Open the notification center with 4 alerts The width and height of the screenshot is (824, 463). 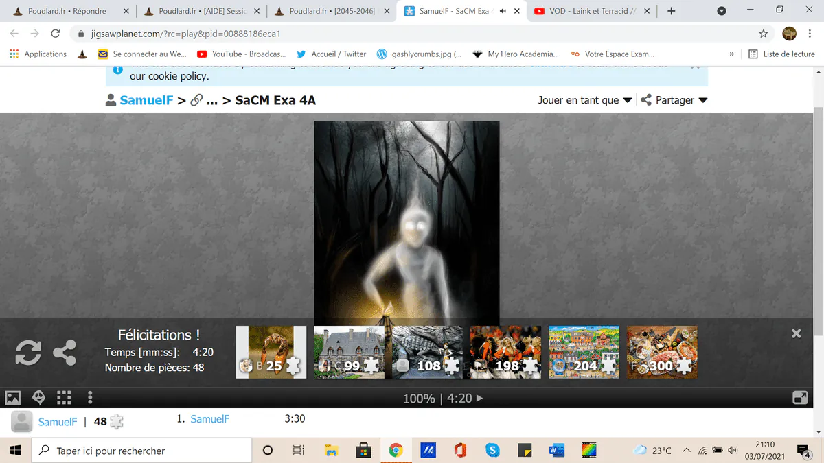point(804,451)
